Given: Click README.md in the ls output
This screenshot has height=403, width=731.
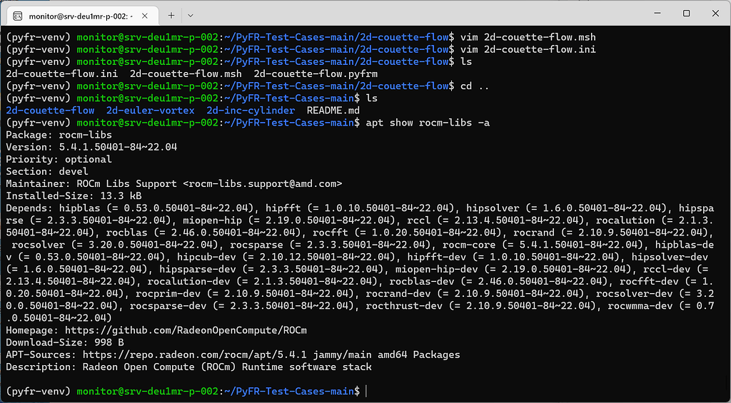Looking at the screenshot, I should point(333,111).
